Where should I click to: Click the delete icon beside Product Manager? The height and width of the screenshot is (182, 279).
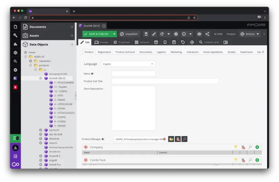coord(178,139)
